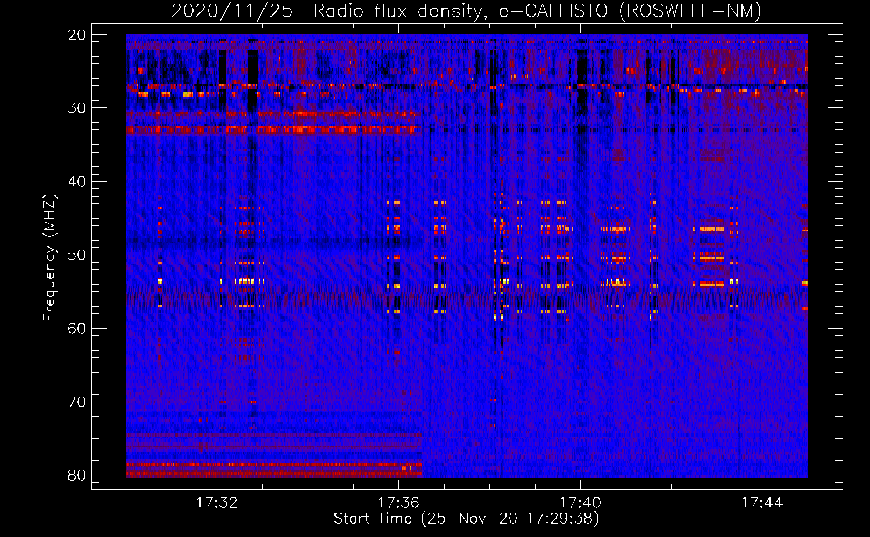Click the 17:40 time tick label

(580, 503)
